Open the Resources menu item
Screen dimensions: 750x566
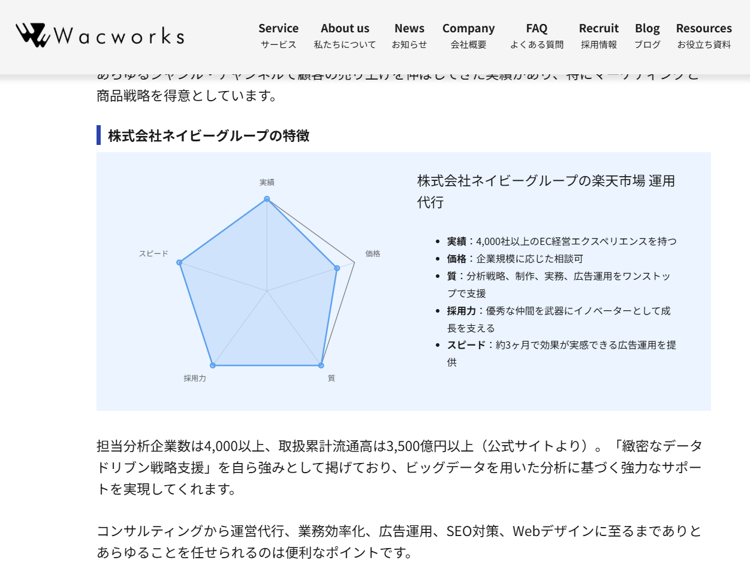click(704, 36)
